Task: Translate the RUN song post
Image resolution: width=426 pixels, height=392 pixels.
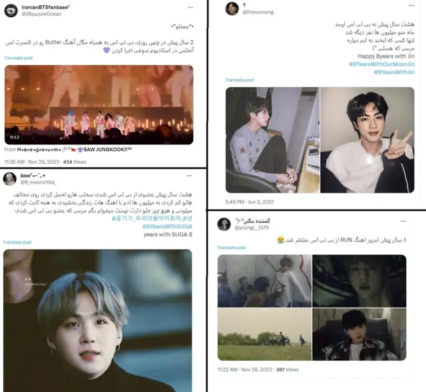Action: (x=232, y=248)
